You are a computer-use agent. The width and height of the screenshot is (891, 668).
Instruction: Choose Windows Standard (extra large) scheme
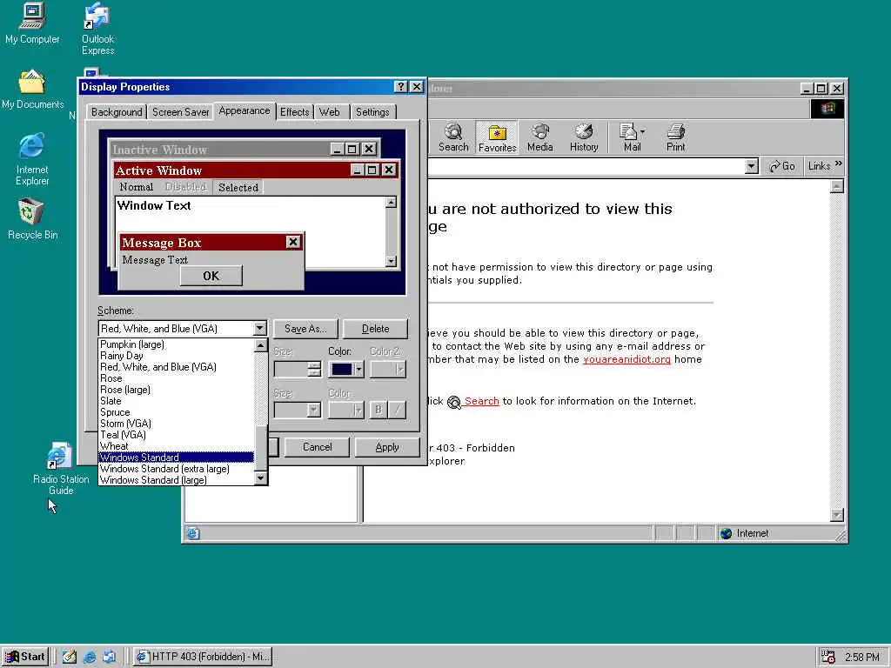point(176,469)
